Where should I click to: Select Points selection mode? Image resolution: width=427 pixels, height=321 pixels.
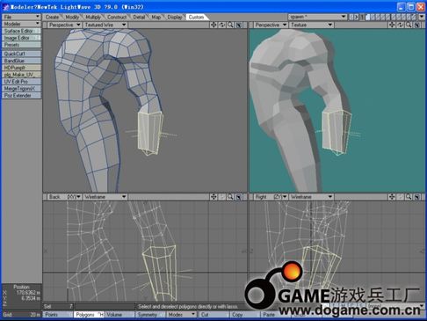click(x=58, y=315)
